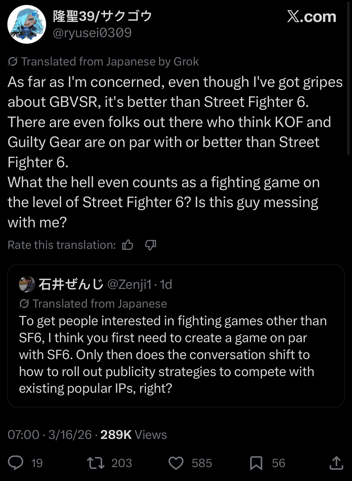Click the @ryusei0309 handle
The image size is (352, 481).
pyautogui.click(x=92, y=33)
